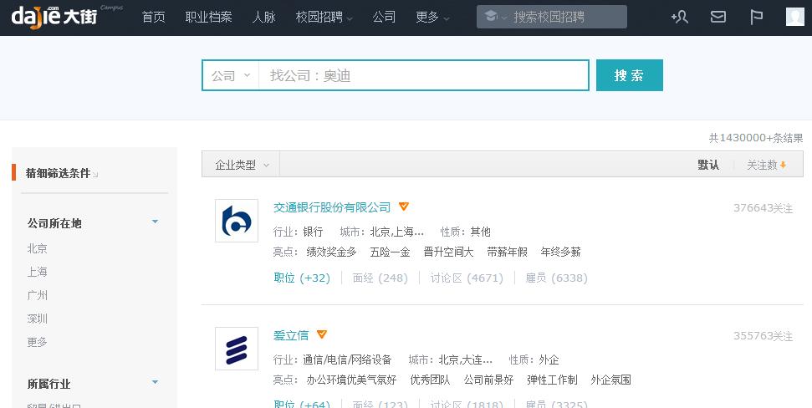View 讨论区 (4671) for 交通银行
This screenshot has width=812, height=408.
pos(467,278)
